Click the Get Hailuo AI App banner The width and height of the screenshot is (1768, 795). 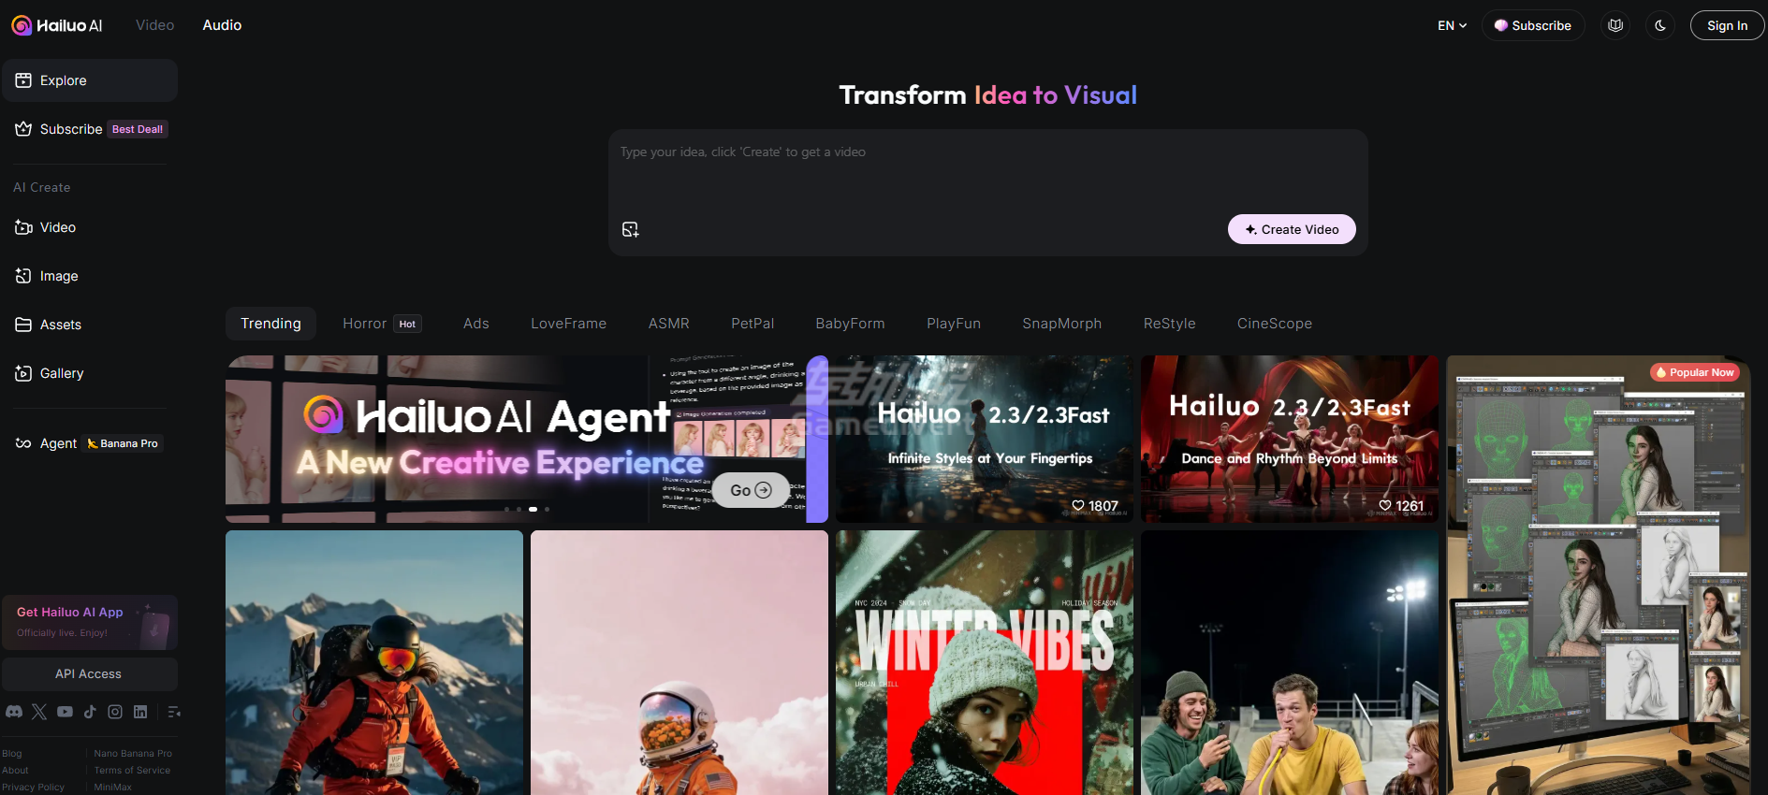[90, 622]
